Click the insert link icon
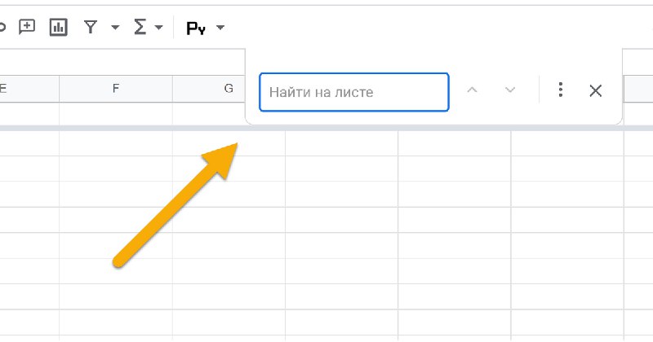 tap(2, 27)
